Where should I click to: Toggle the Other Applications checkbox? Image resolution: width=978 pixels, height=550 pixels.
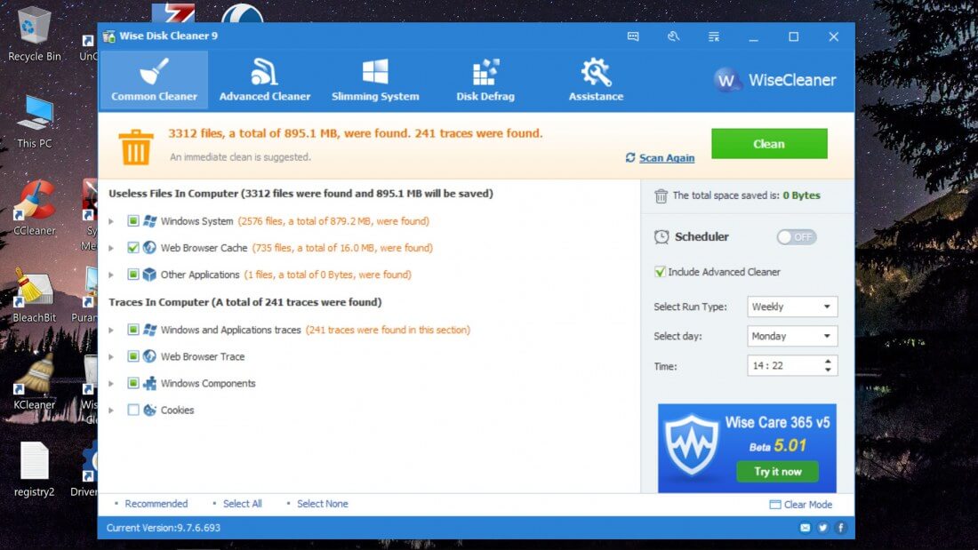(132, 275)
